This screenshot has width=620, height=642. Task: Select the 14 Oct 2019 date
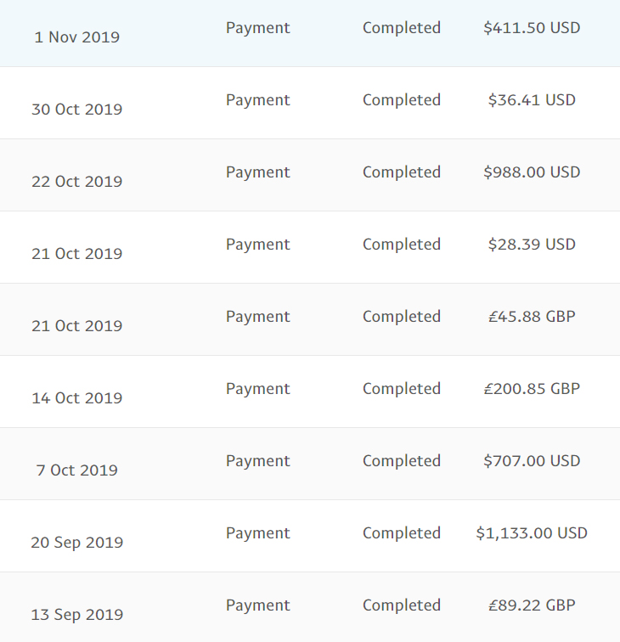coord(77,398)
